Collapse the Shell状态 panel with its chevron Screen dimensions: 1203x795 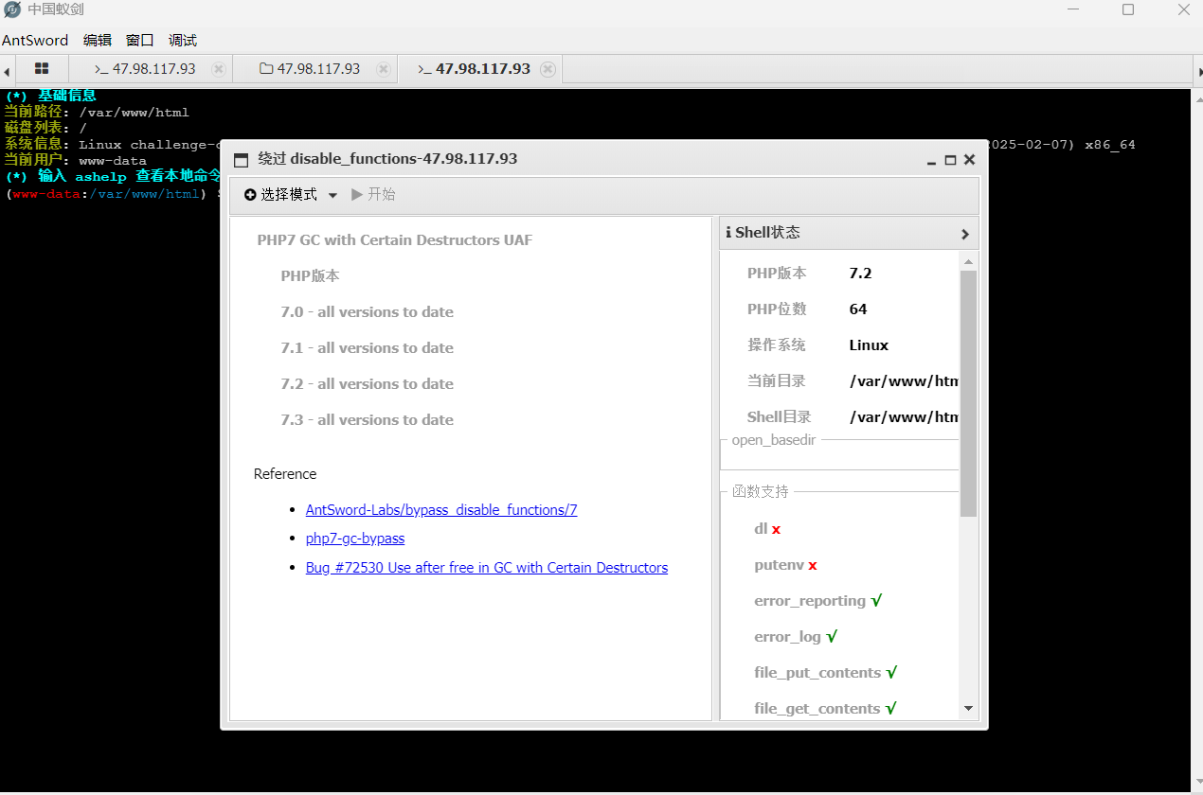point(964,233)
